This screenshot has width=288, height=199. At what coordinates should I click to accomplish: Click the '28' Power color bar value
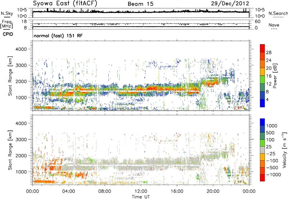tap(269, 52)
